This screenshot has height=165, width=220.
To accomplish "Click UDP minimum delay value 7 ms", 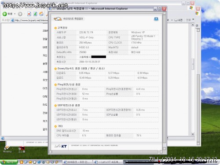I will pos(85,110).
